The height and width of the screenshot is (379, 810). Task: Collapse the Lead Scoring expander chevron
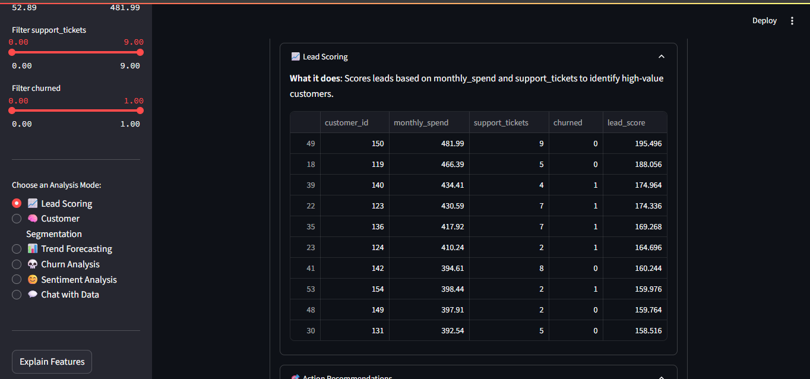[662, 57]
